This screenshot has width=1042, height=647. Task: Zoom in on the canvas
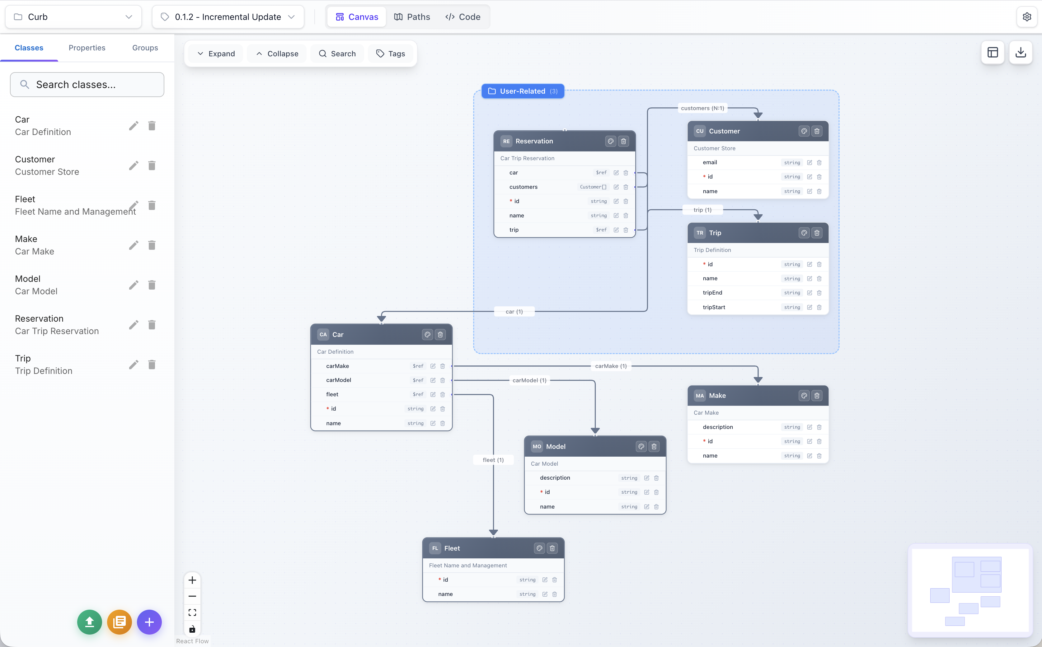click(x=192, y=580)
